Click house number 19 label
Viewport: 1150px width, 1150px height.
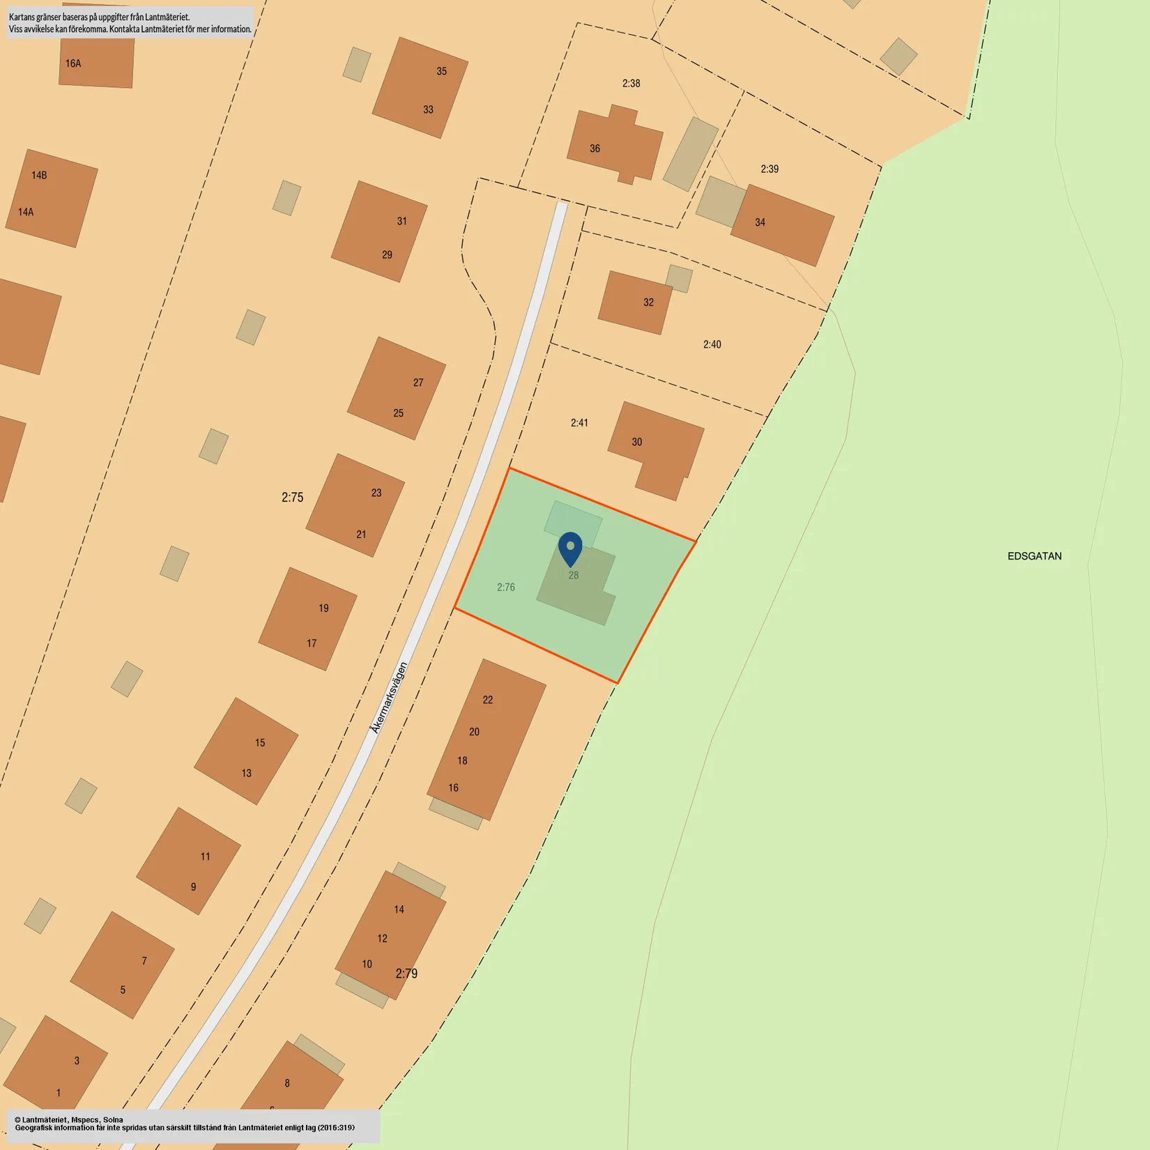(x=323, y=608)
